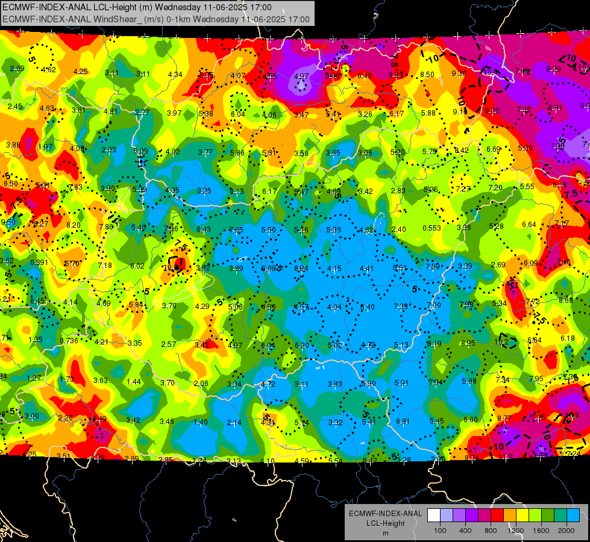590x542 pixels.
Task: Click the wind shear value 2.14
Action: (x=234, y=423)
